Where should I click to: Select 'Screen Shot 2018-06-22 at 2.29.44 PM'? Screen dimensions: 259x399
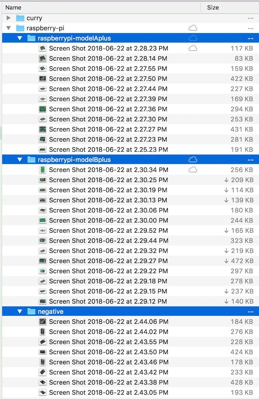pyautogui.click(x=108, y=241)
